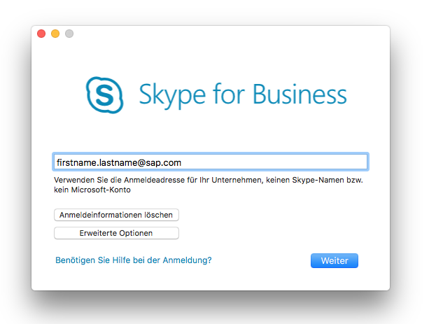Minimize the window with the yellow button

click(55, 34)
